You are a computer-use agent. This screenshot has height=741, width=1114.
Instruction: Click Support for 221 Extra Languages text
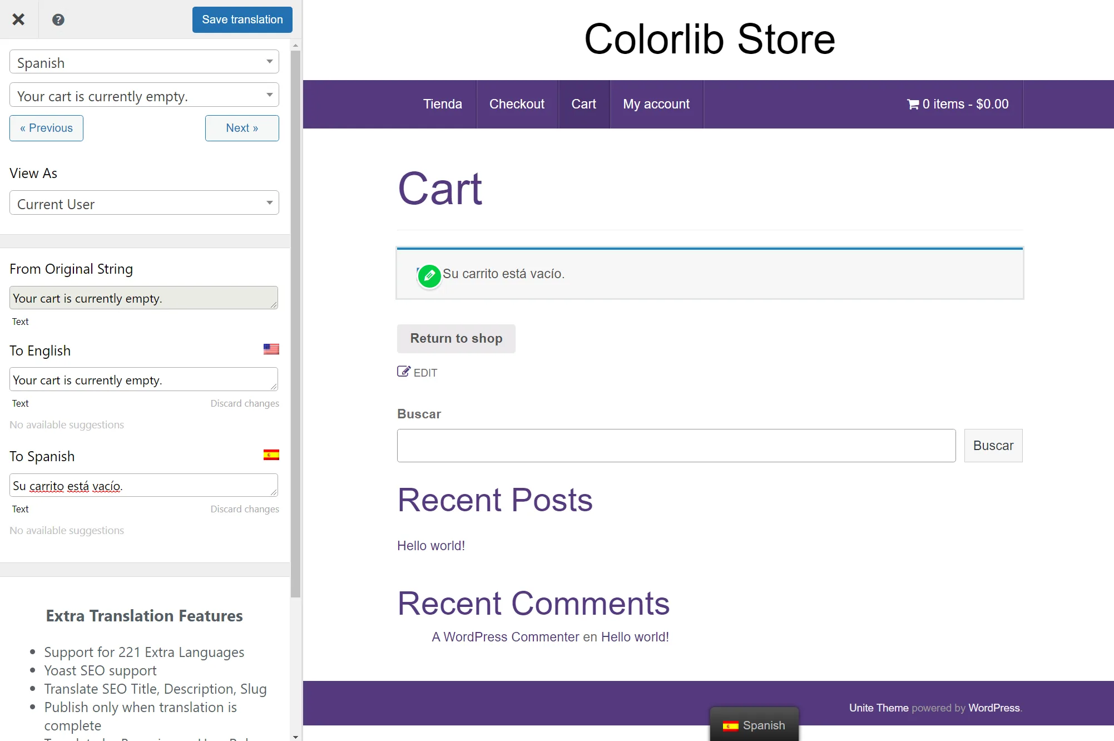click(x=144, y=652)
